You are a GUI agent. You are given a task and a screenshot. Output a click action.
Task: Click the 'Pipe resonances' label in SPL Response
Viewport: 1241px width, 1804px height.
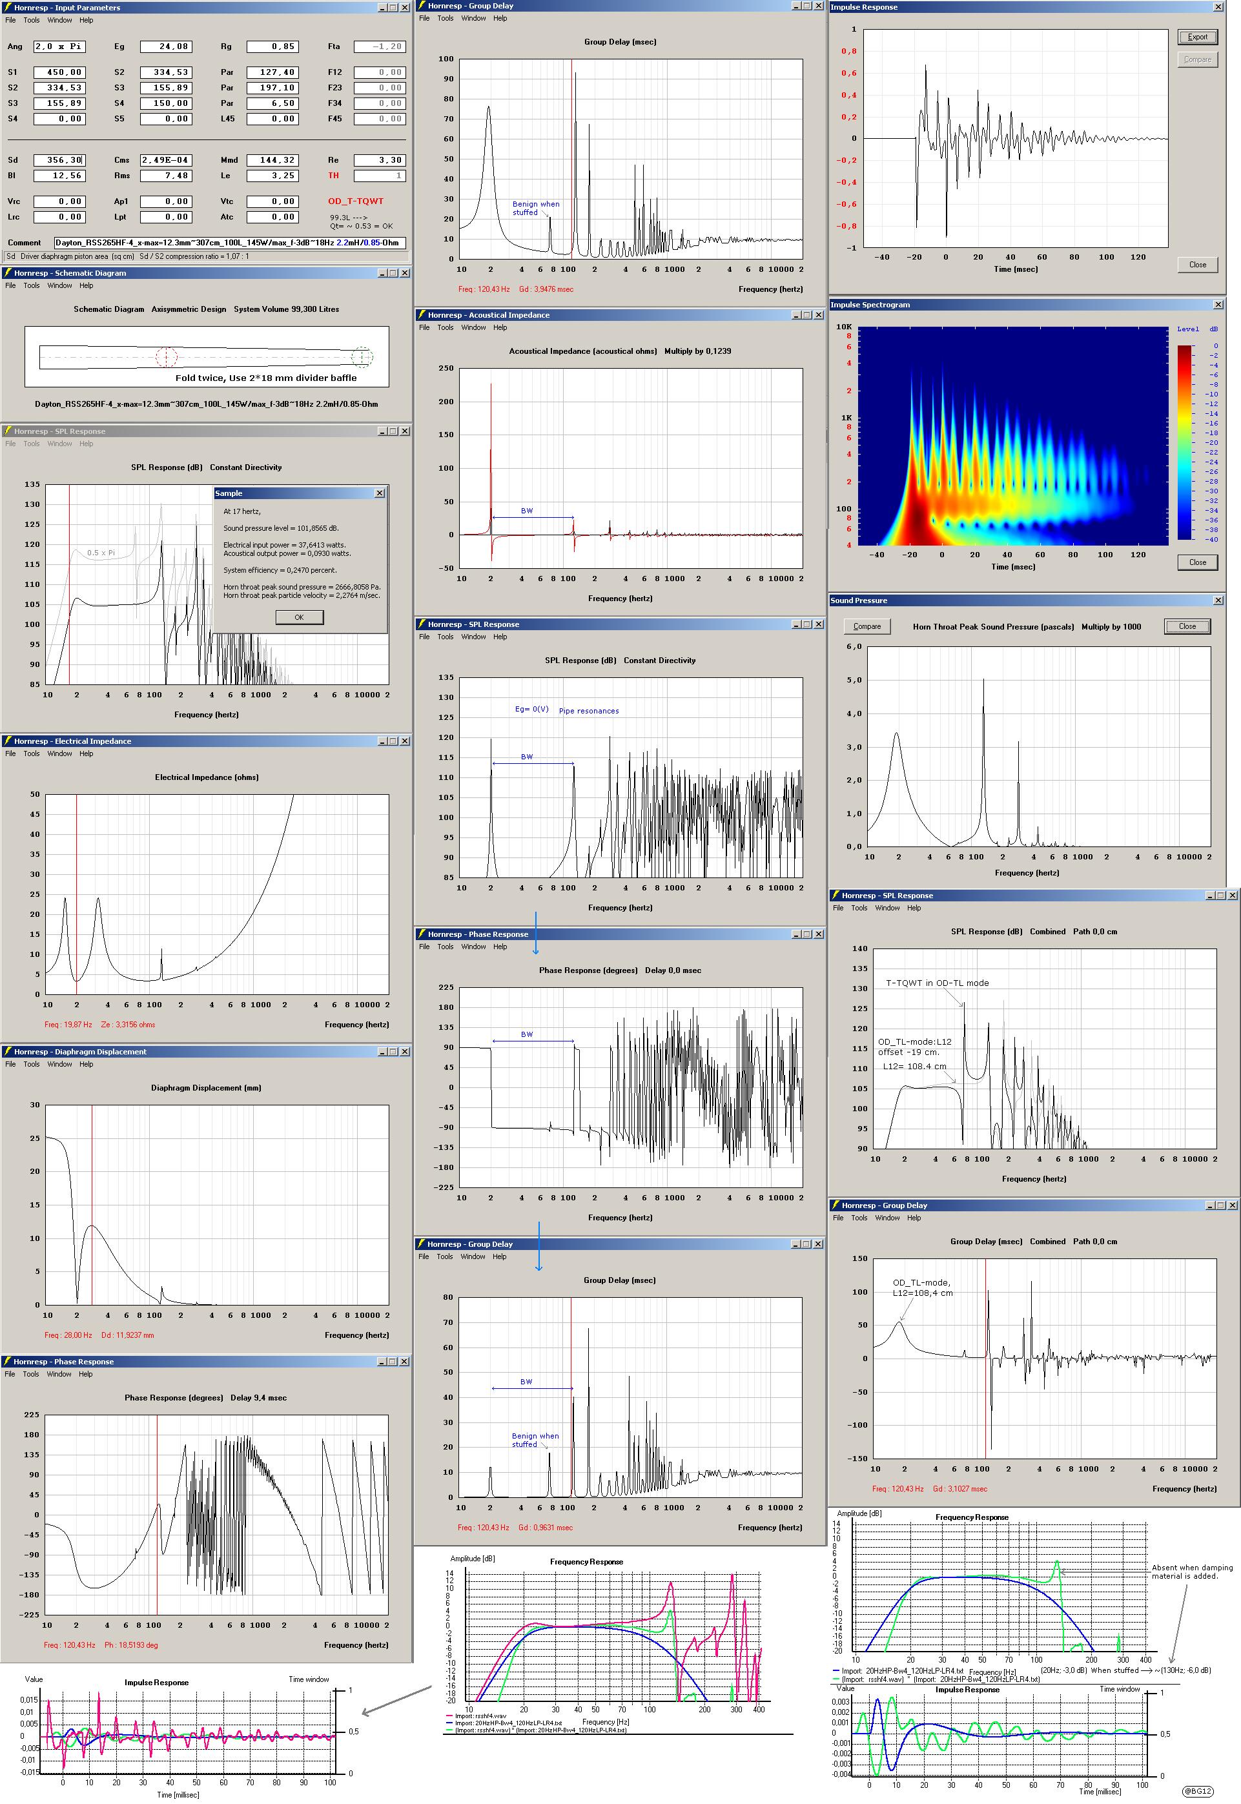point(589,711)
